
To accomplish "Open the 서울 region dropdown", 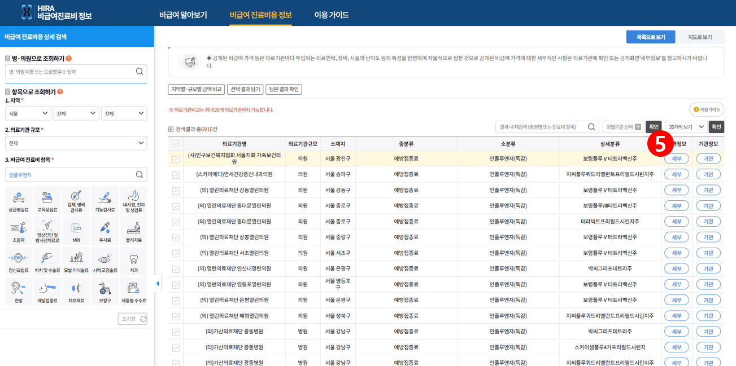I will coord(28,113).
